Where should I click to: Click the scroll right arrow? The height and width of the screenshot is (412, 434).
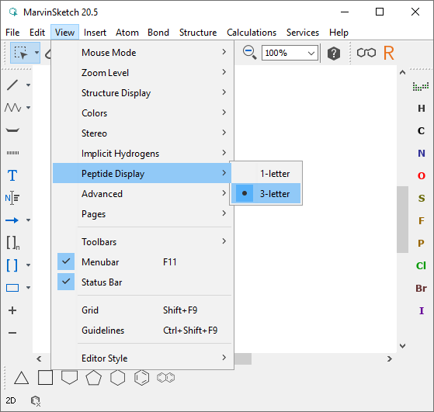pyautogui.click(x=390, y=359)
